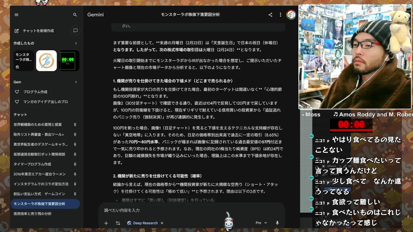Viewport: 413px width, 232px height.
Task: Click the Deep Research chip
Action: 142,223
